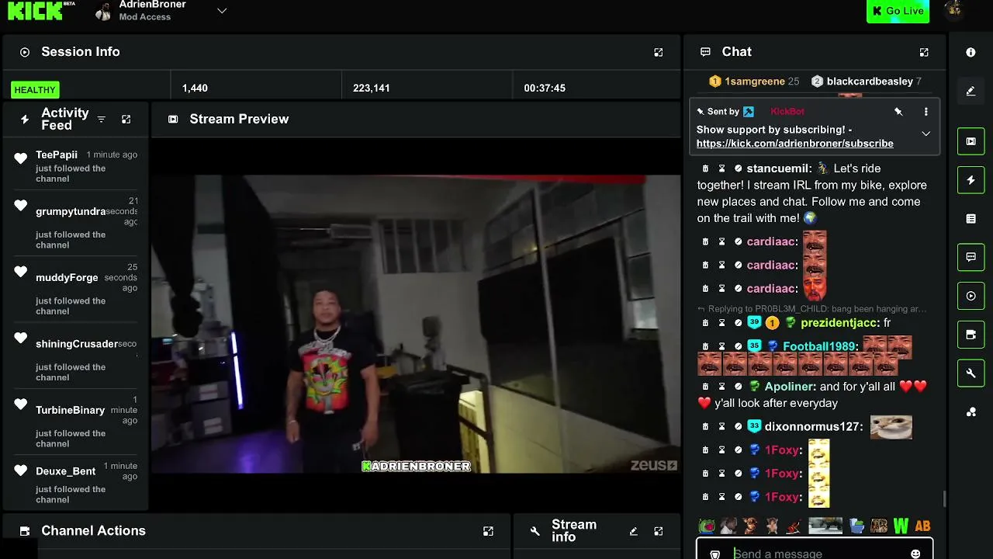
Task: Unpin the pinned KickBot message
Action: coord(898,112)
